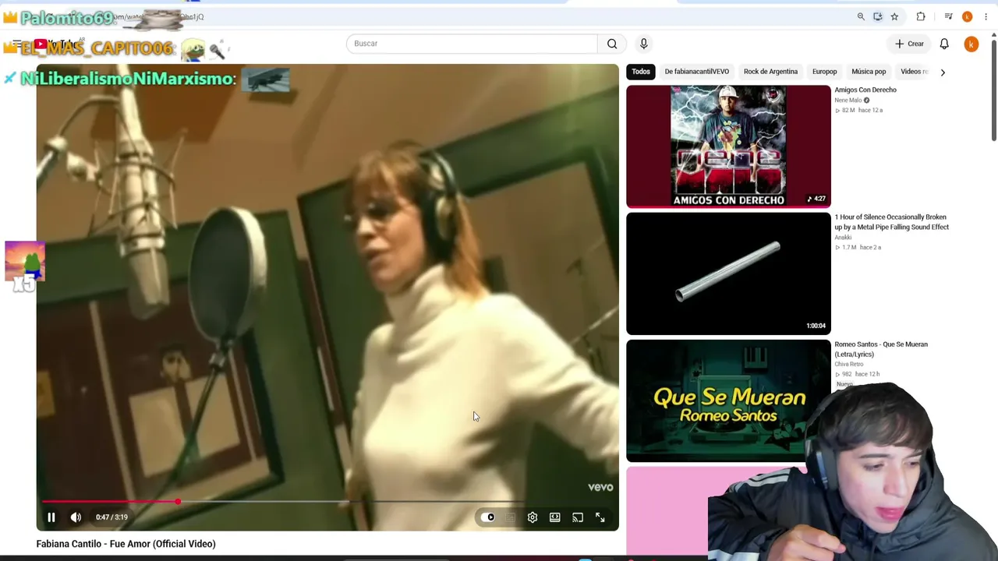Click the 82 M views text under Nene Malo

[845, 111]
